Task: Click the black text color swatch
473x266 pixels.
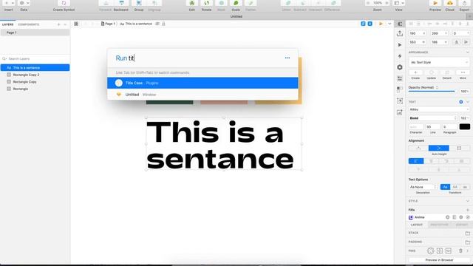Action: 465,126
